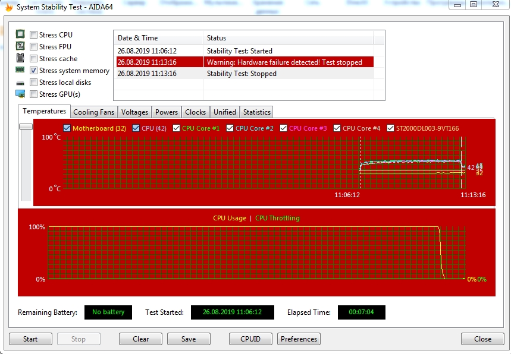Image resolution: width=511 pixels, height=354 pixels.
Task: Clear the stability test log
Action: (x=140, y=339)
